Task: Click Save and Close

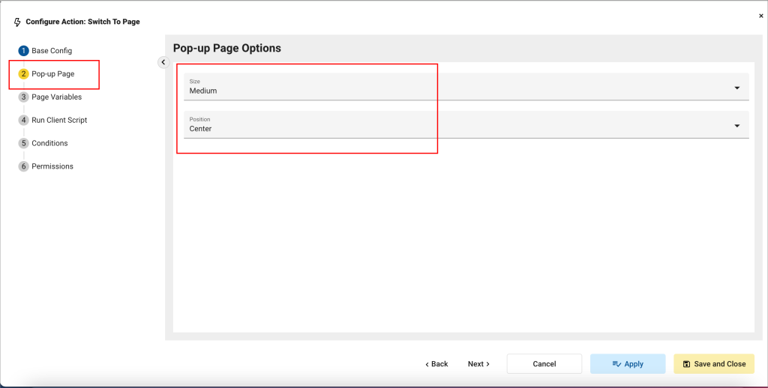Action: (x=714, y=364)
